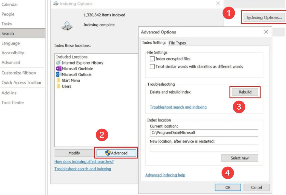The height and width of the screenshot is (195, 286).
Task: Select Internet Explorer History location row
Action: coord(96,63)
